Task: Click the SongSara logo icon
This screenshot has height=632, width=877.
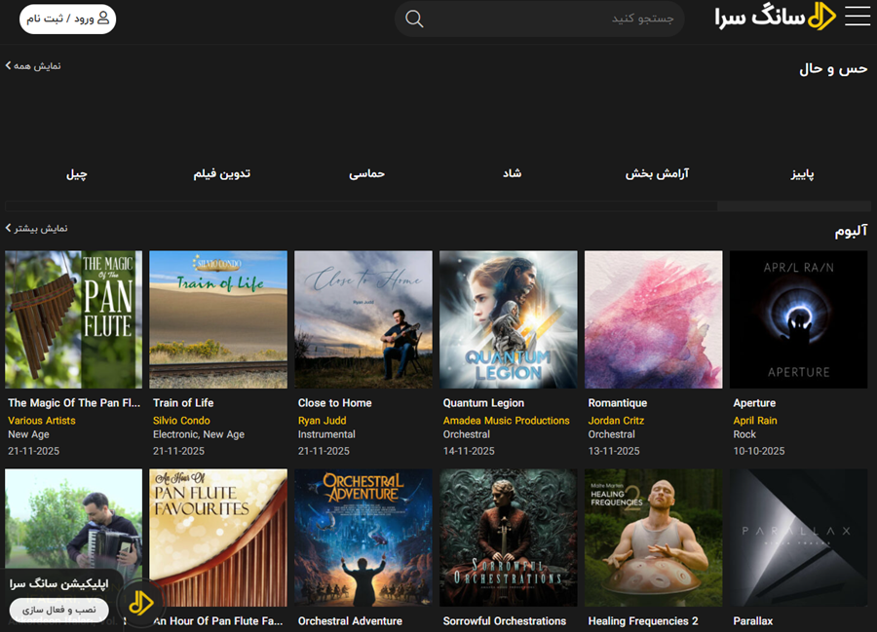Action: click(x=822, y=18)
